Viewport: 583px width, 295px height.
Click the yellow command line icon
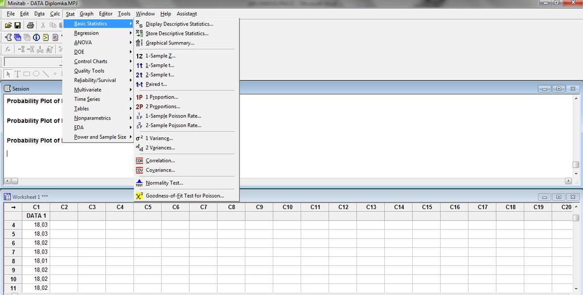[x=46, y=37]
